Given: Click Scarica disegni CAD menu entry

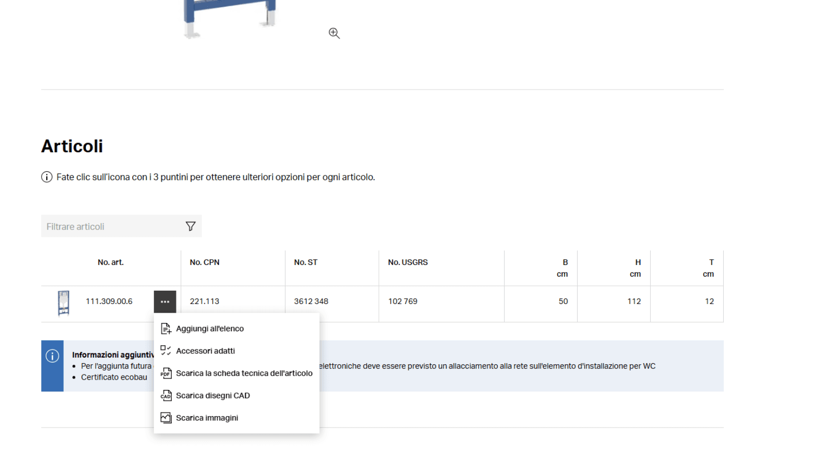Looking at the screenshot, I should tap(213, 395).
